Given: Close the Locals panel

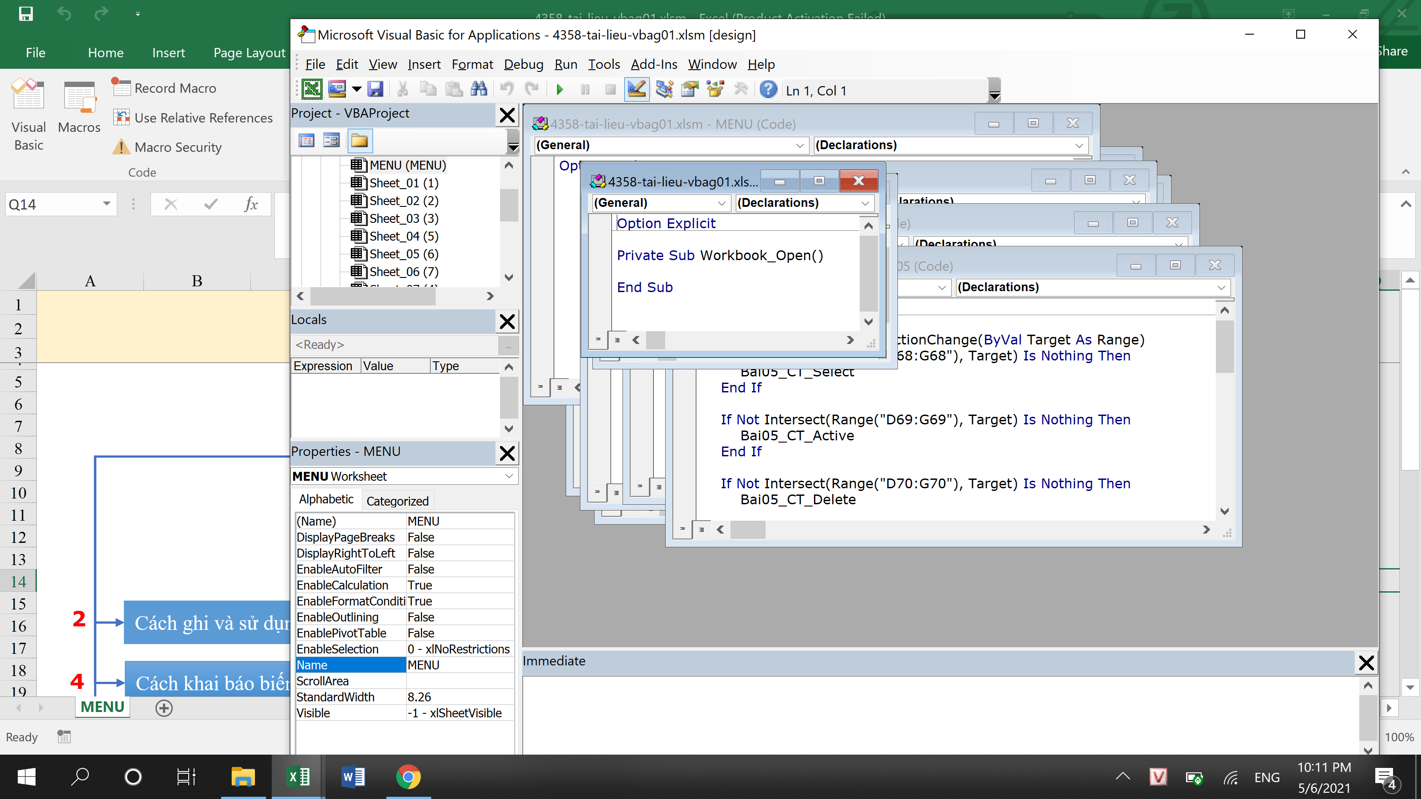Looking at the screenshot, I should [507, 321].
